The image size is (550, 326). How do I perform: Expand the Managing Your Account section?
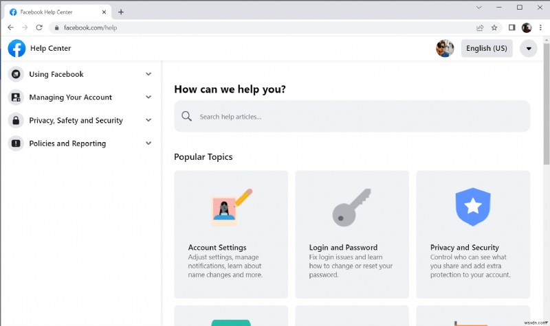point(148,97)
